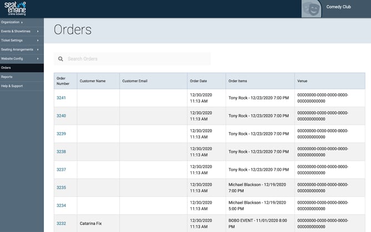Open order 3232 for Catarina Fix

tap(61, 223)
